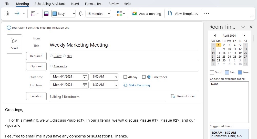The width and height of the screenshot is (257, 139).
Task: Open the File menu
Action: (7, 4)
